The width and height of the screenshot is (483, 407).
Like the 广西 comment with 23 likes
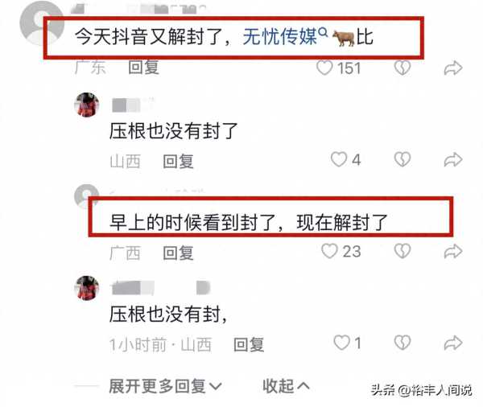pyautogui.click(x=329, y=251)
